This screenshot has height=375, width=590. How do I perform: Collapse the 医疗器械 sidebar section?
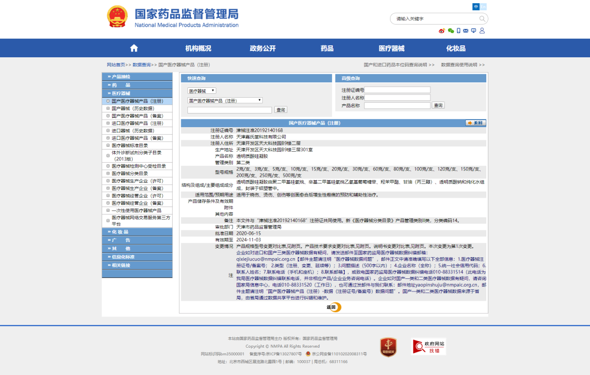[137, 93]
